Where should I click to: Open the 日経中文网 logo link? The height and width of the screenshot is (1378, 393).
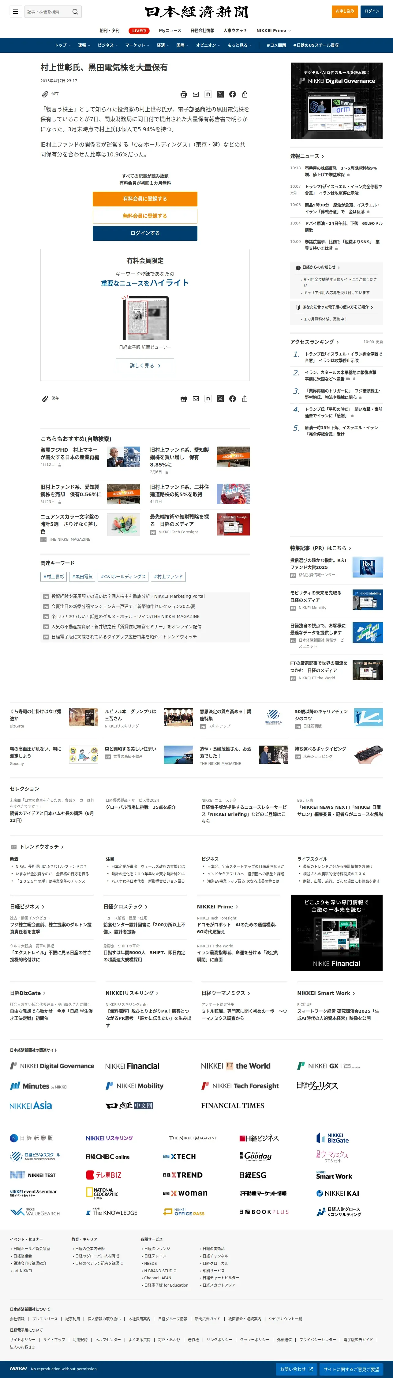coord(129,1106)
